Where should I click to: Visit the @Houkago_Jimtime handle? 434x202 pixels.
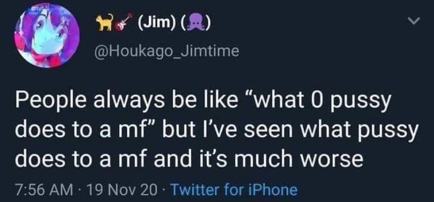tap(167, 52)
